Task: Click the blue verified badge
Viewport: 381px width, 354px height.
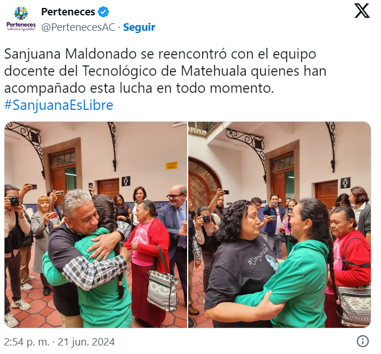Action: 103,12
